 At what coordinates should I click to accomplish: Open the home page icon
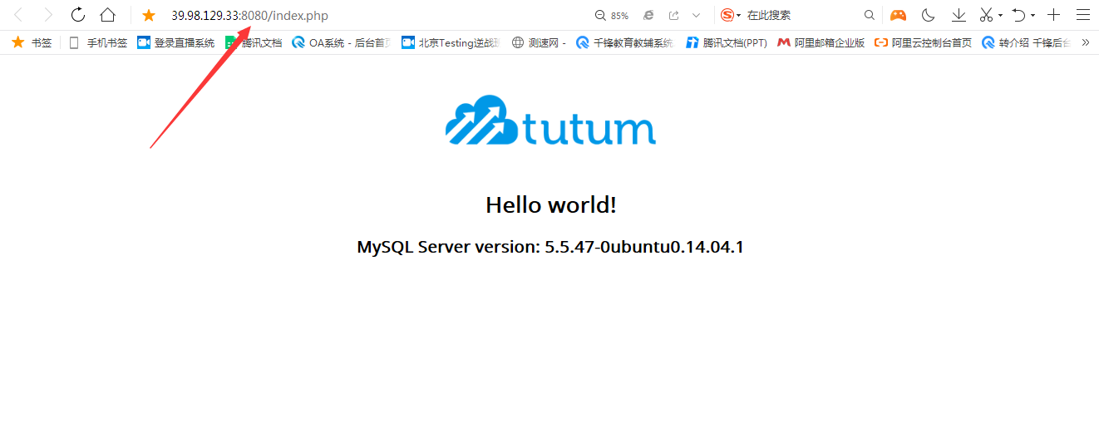pos(107,15)
